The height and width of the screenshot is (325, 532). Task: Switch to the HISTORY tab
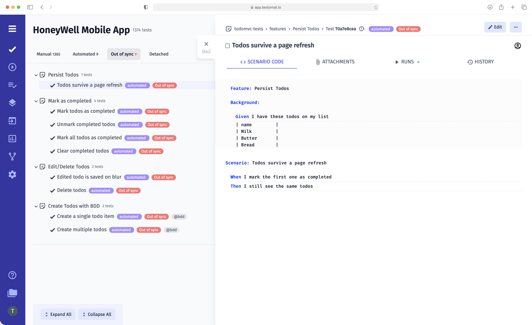481,61
